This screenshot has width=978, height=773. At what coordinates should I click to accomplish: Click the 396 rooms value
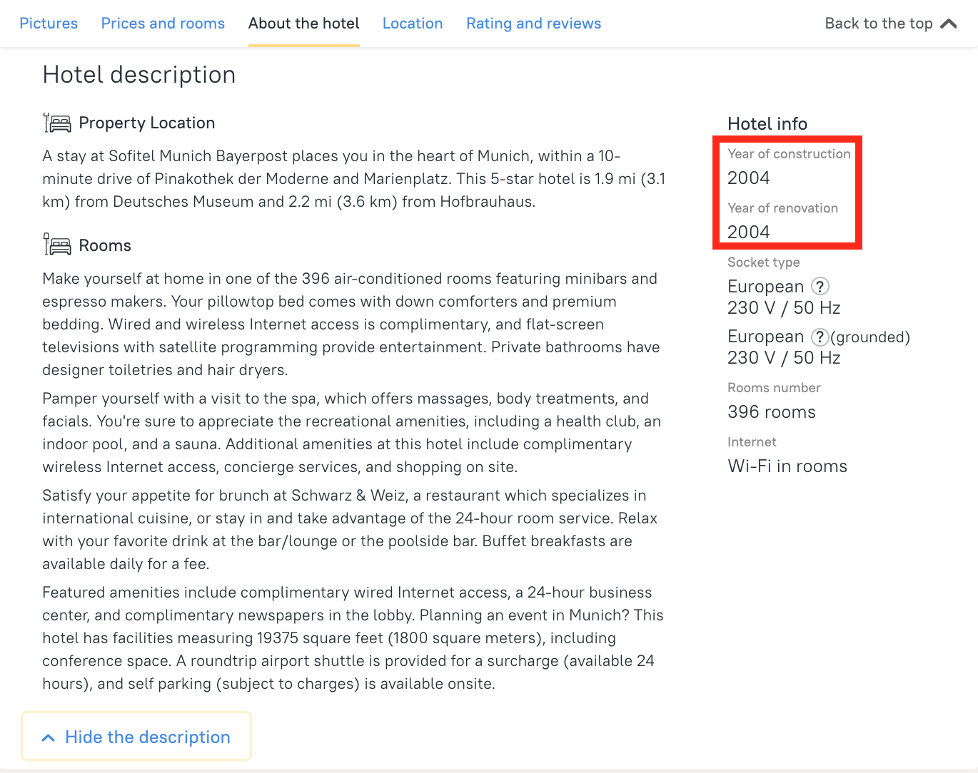click(x=771, y=411)
